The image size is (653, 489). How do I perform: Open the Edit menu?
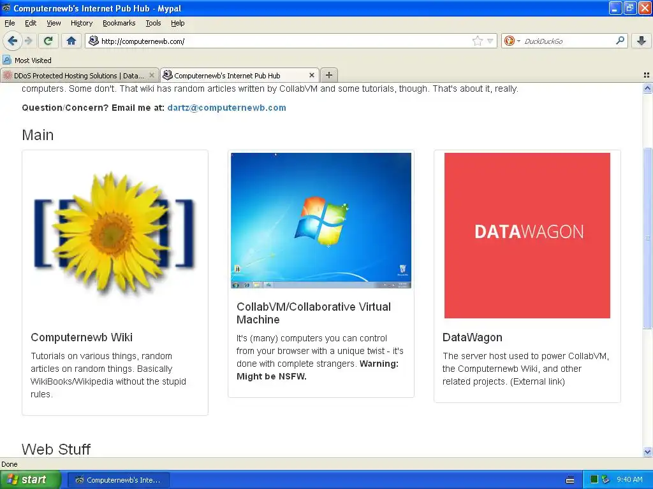point(31,23)
